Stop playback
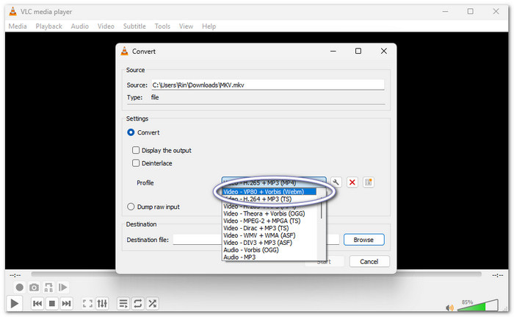514x317 pixels. (x=52, y=303)
